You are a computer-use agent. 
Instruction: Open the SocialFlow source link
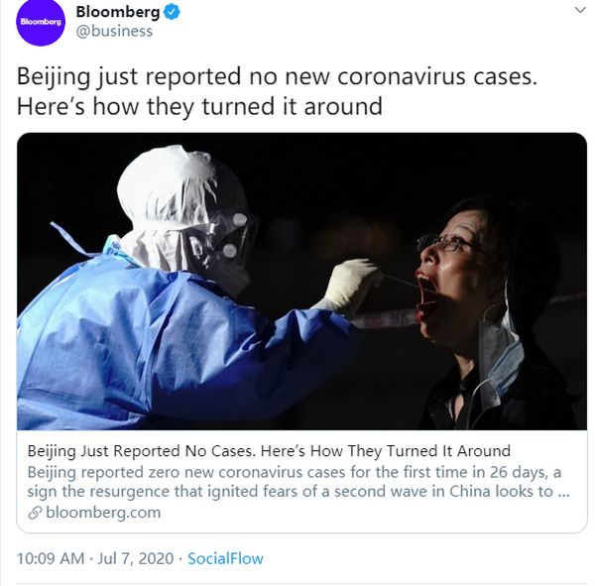click(225, 558)
